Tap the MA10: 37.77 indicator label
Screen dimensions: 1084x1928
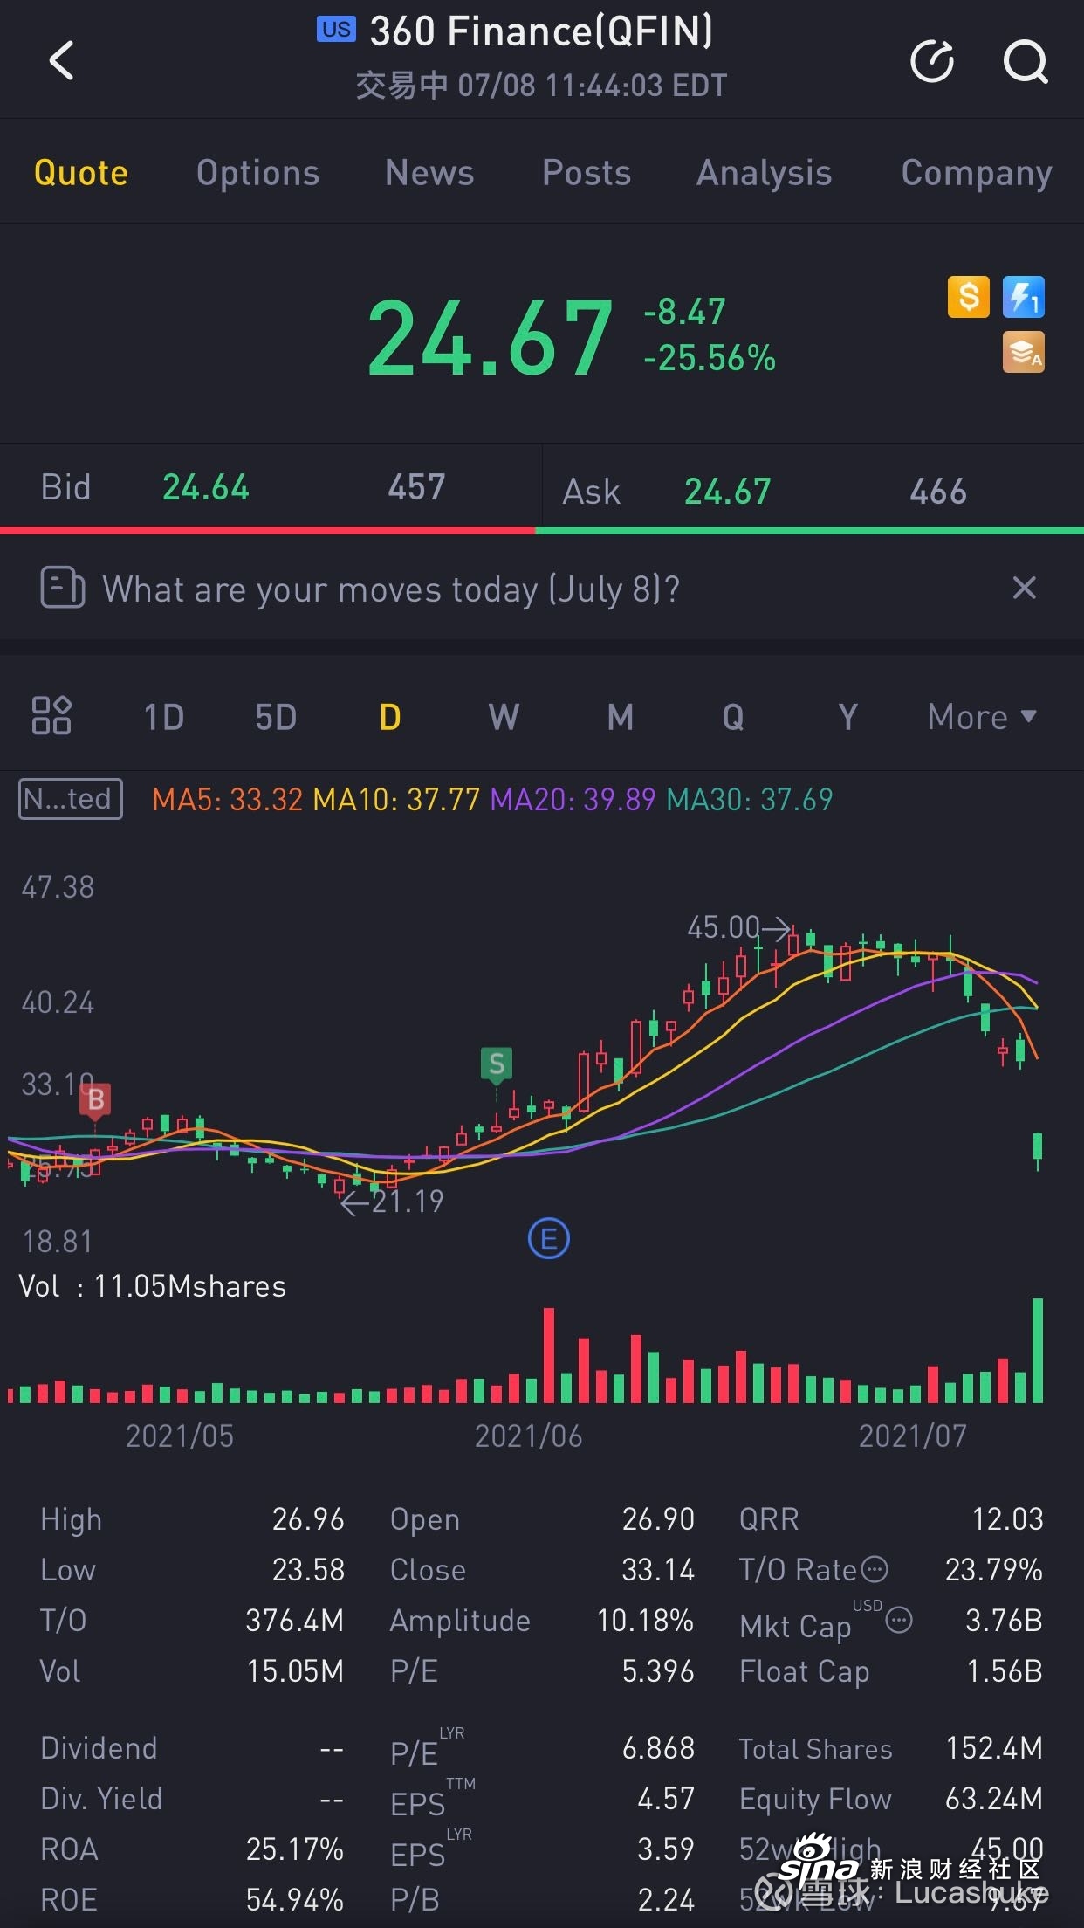[x=396, y=799]
